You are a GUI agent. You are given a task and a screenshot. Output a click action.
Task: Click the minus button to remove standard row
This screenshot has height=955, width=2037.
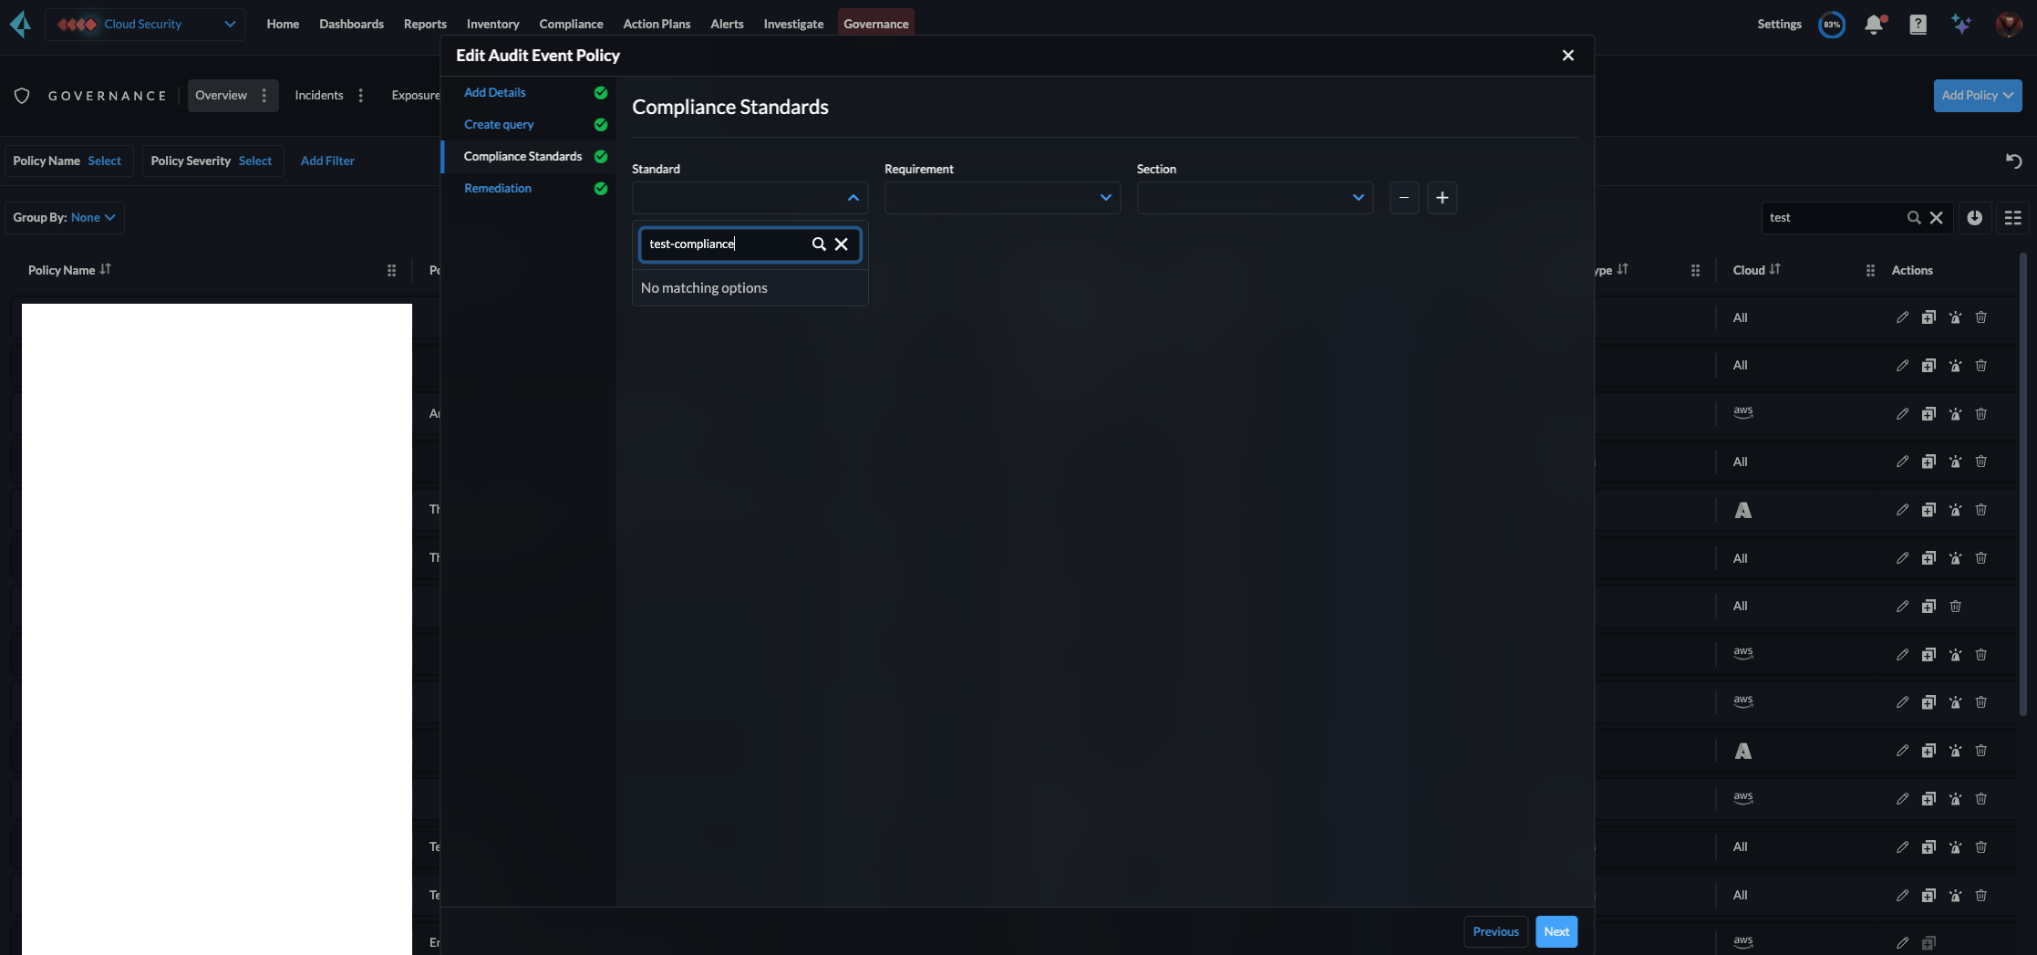1403,198
